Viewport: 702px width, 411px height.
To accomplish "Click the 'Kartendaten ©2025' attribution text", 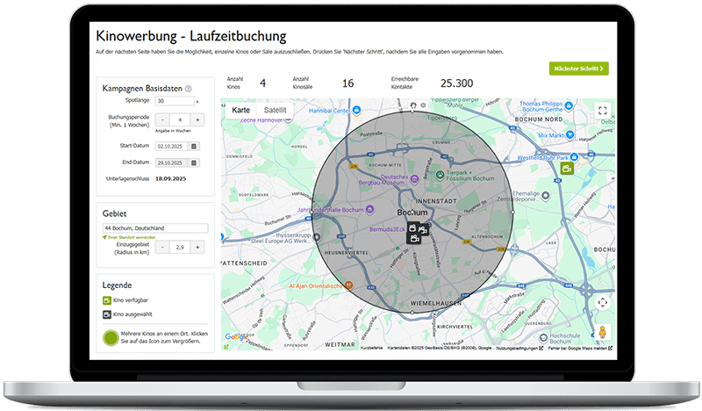I will tap(440, 348).
